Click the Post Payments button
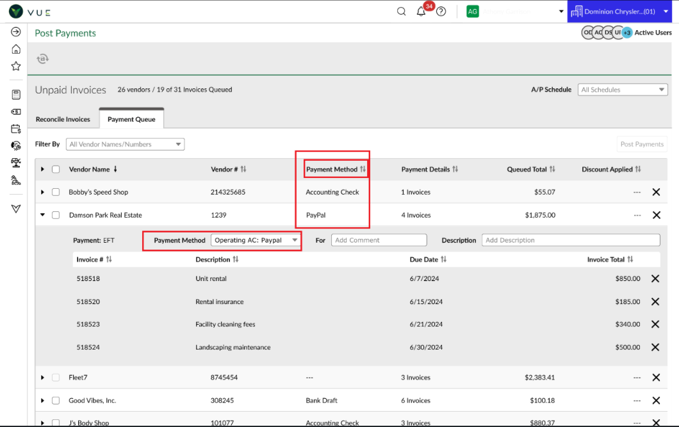The height and width of the screenshot is (427, 679). tap(642, 144)
